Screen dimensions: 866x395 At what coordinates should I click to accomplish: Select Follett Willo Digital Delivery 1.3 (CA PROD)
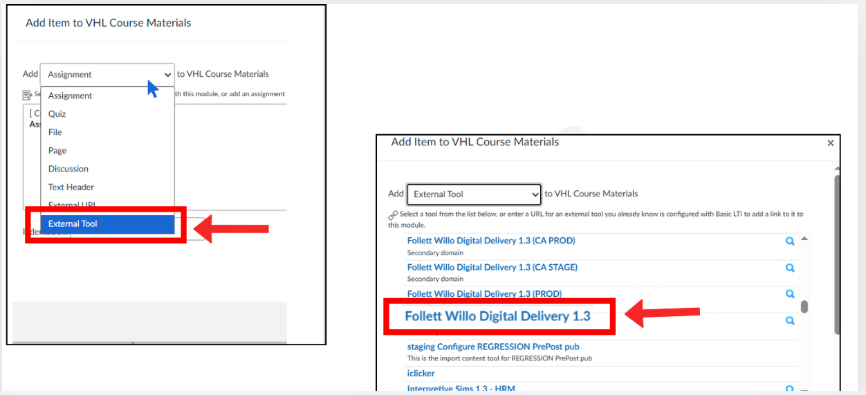491,241
